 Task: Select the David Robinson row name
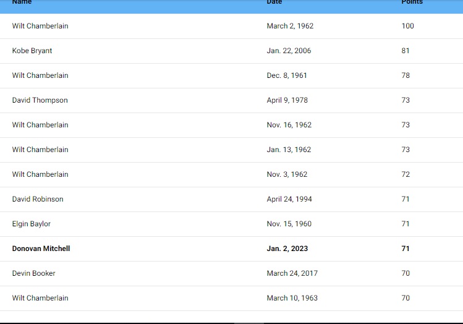[x=38, y=199]
